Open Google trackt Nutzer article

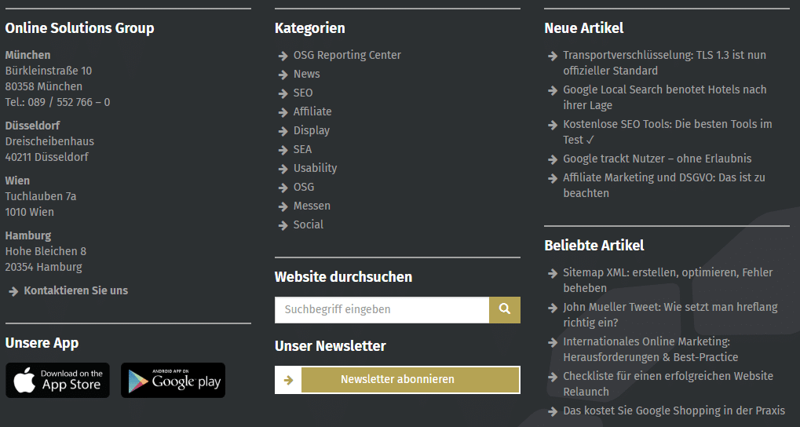tap(657, 159)
